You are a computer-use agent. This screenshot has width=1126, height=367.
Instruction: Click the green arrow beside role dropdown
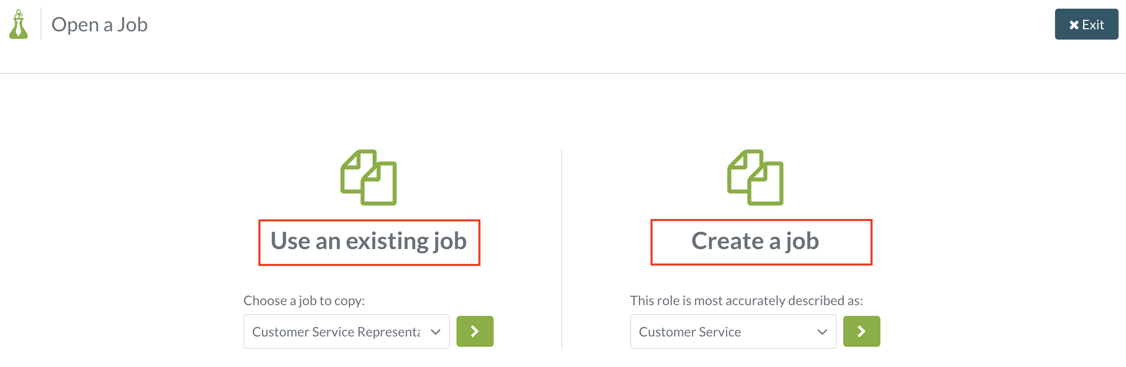tap(861, 331)
